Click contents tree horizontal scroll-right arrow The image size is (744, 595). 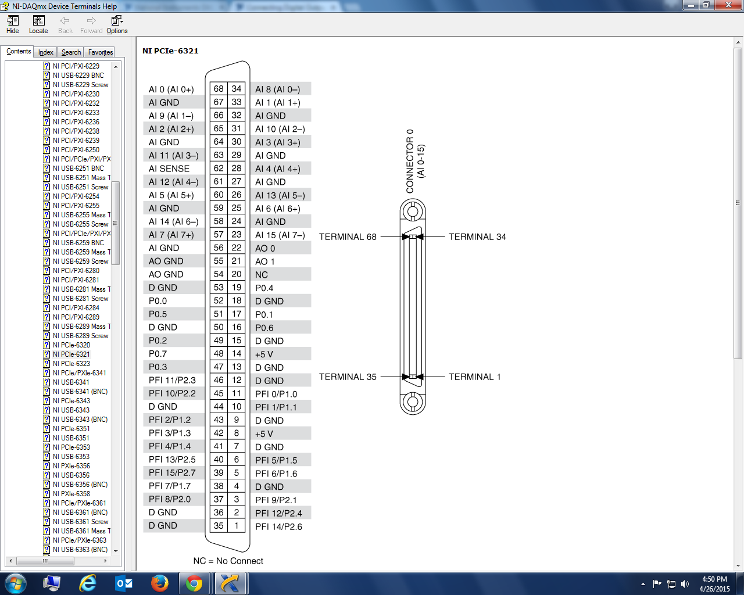pyautogui.click(x=105, y=561)
